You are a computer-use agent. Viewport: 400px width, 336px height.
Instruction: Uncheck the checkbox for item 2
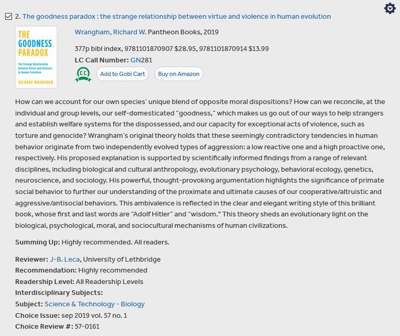[8, 17]
